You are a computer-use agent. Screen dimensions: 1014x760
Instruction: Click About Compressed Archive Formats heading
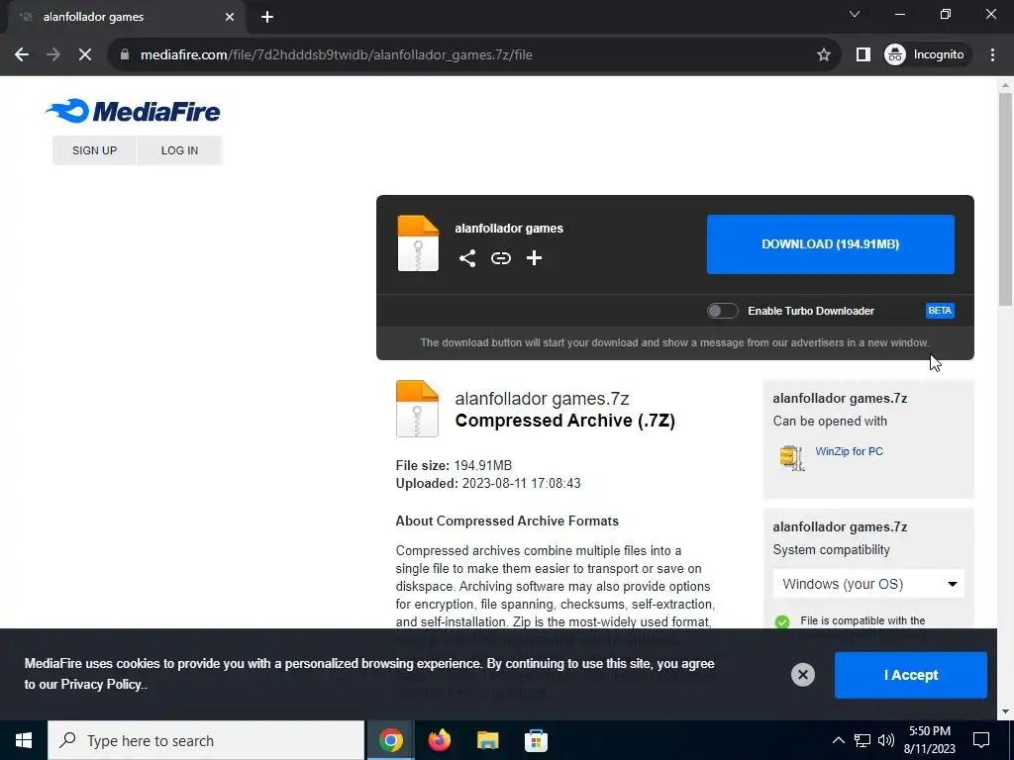(507, 521)
